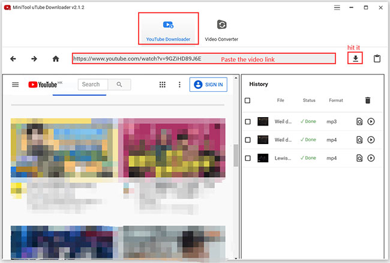Click the Status column header
Viewport: 390px width, 263px height.
[309, 100]
